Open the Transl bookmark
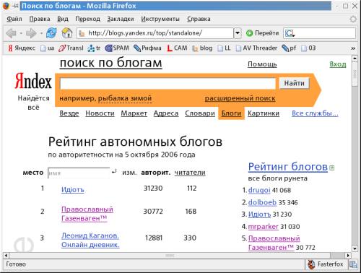The height and width of the screenshot is (273, 361). pos(71,48)
